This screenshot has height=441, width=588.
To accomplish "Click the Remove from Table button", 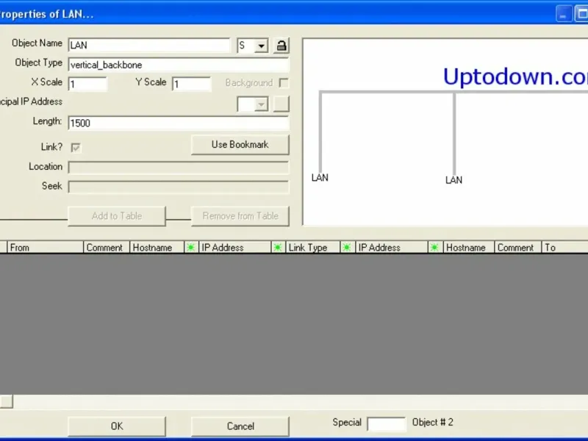I will (x=240, y=216).
